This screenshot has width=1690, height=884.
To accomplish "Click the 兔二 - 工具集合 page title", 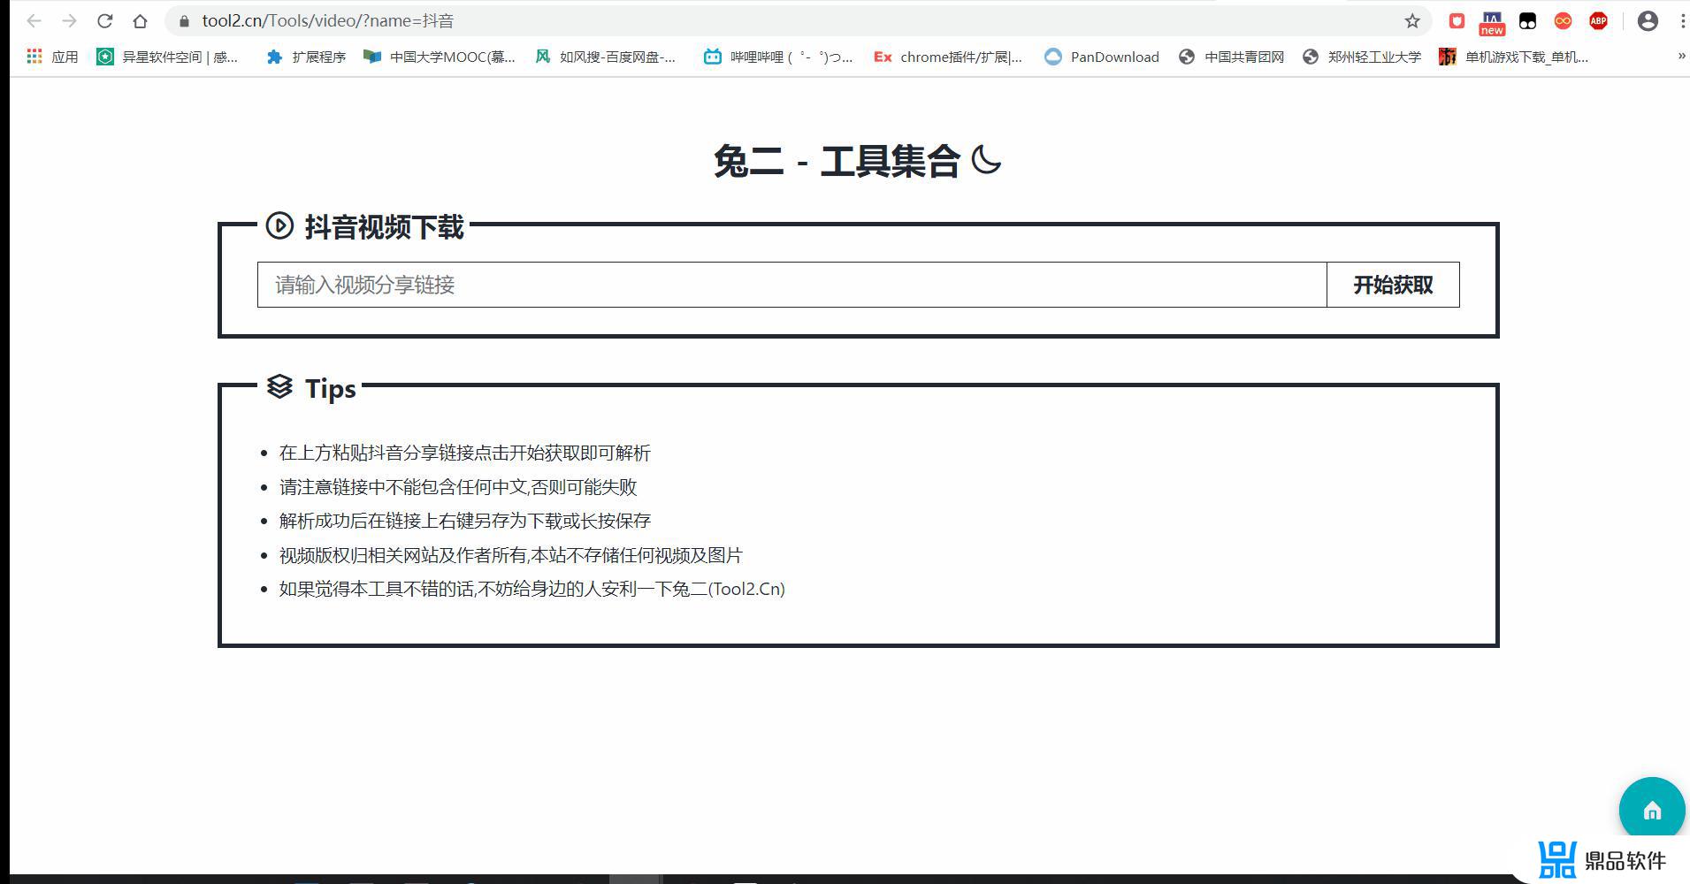I will (x=837, y=161).
